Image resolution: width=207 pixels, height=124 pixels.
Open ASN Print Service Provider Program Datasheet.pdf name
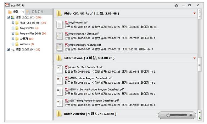tap(96, 90)
